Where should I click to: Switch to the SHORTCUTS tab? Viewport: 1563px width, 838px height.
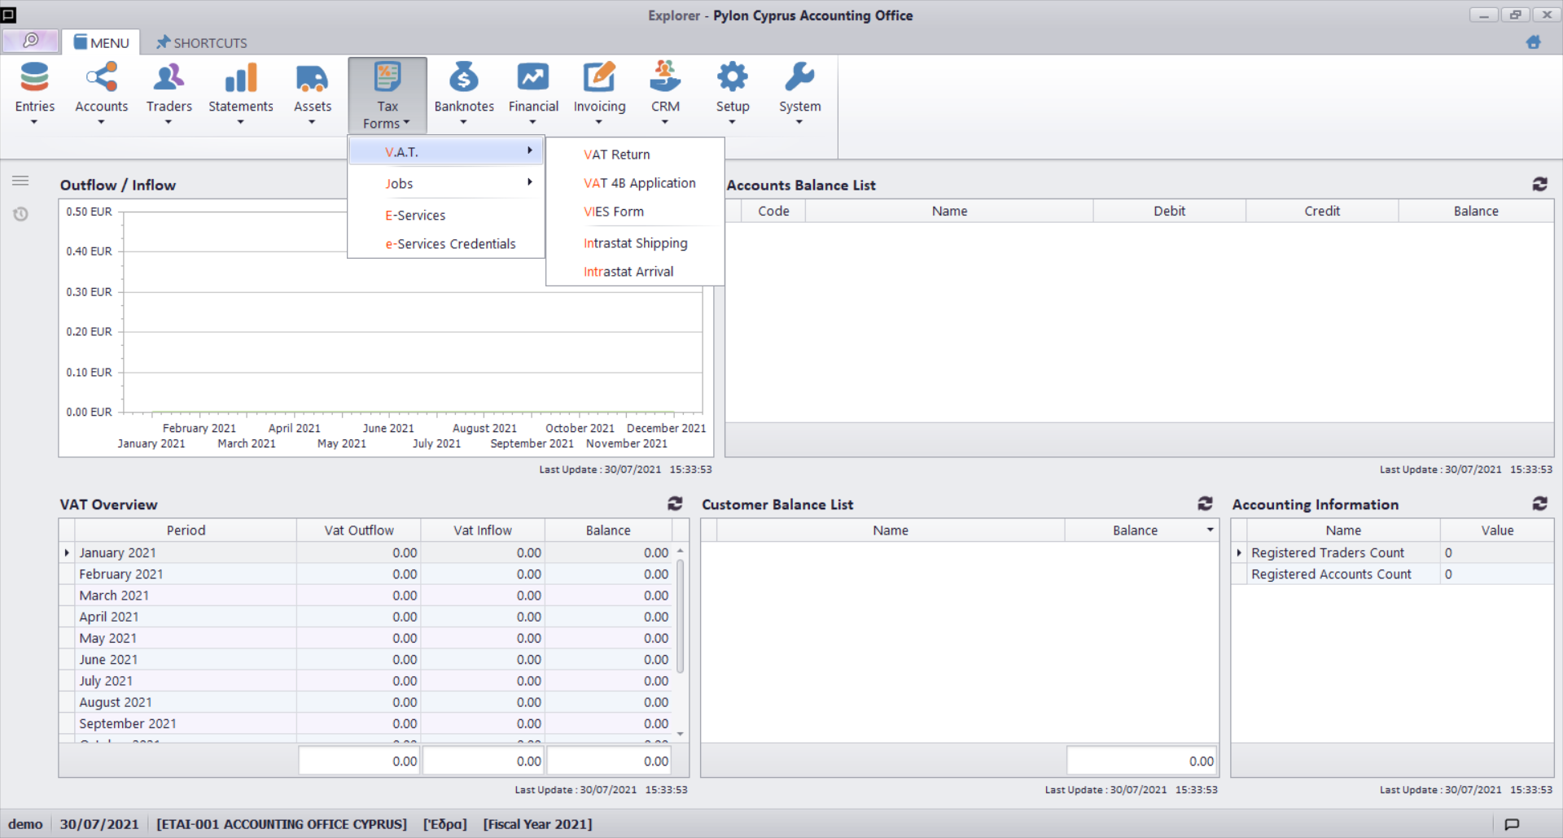point(202,42)
